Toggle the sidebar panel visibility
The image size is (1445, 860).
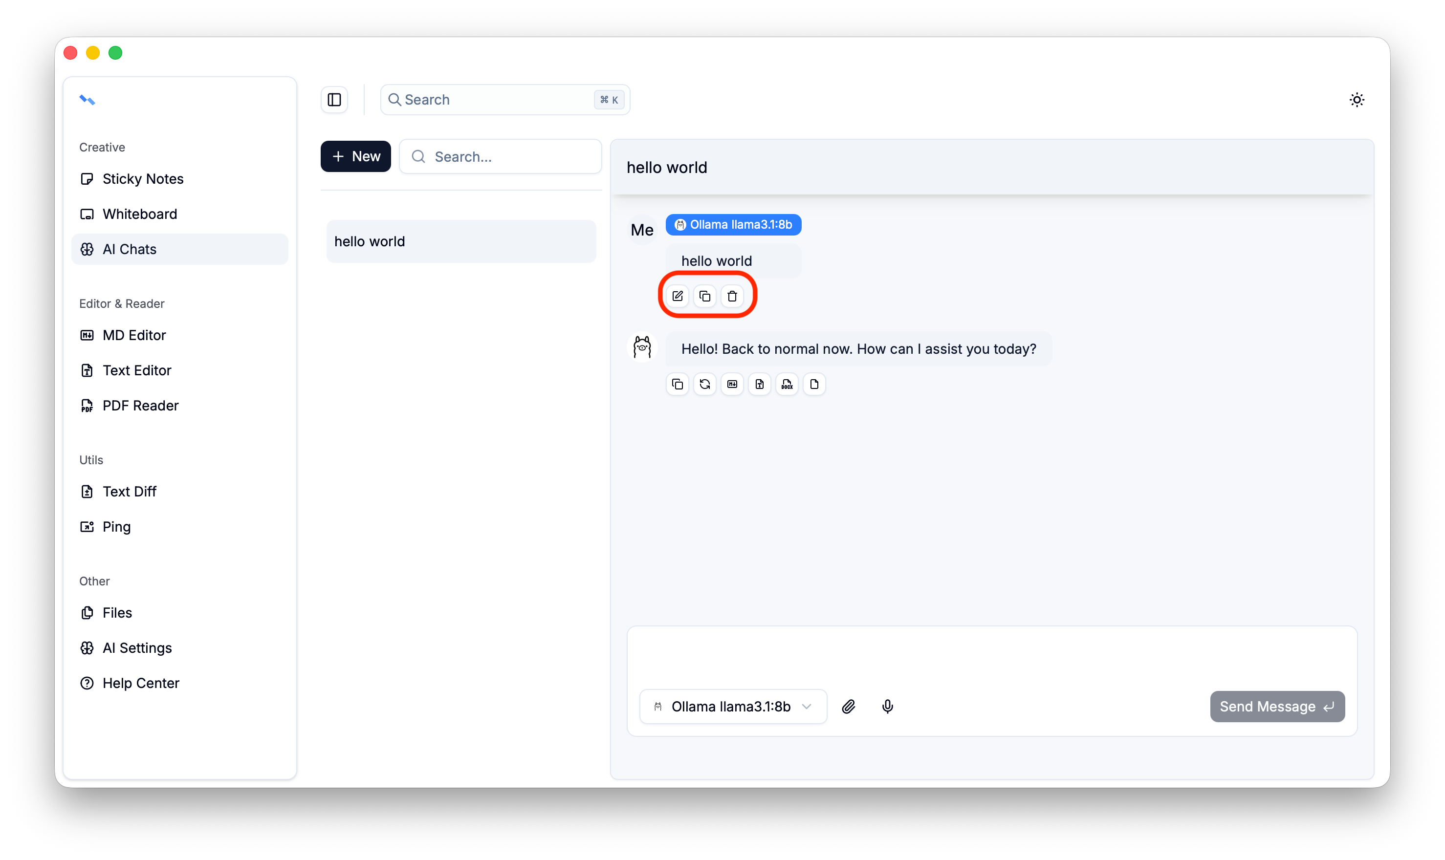point(334,100)
